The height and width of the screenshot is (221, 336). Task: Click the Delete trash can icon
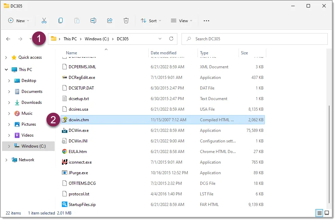(x=126, y=20)
